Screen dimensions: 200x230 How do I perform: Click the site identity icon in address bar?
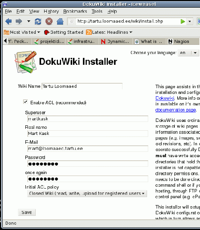click(72, 21)
